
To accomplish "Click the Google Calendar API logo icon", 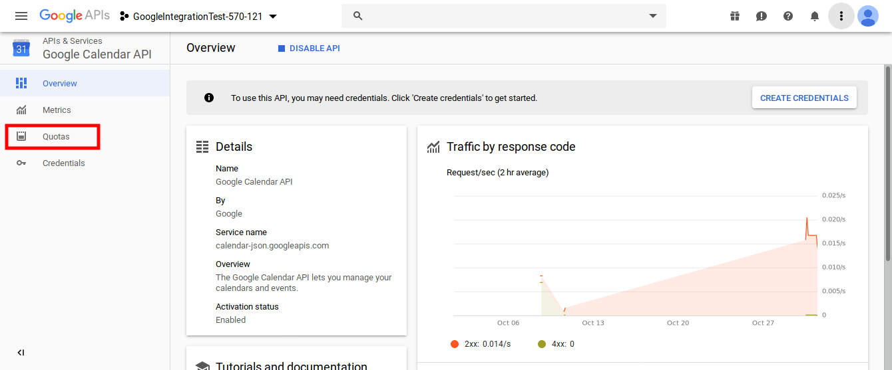I will [x=21, y=48].
